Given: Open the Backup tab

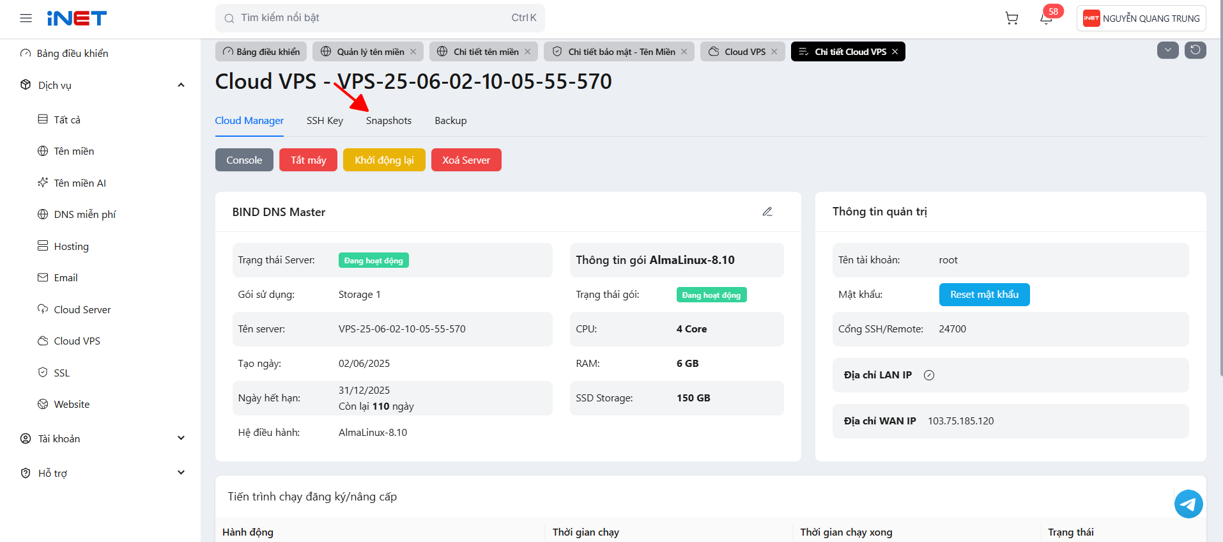Looking at the screenshot, I should click(x=450, y=121).
